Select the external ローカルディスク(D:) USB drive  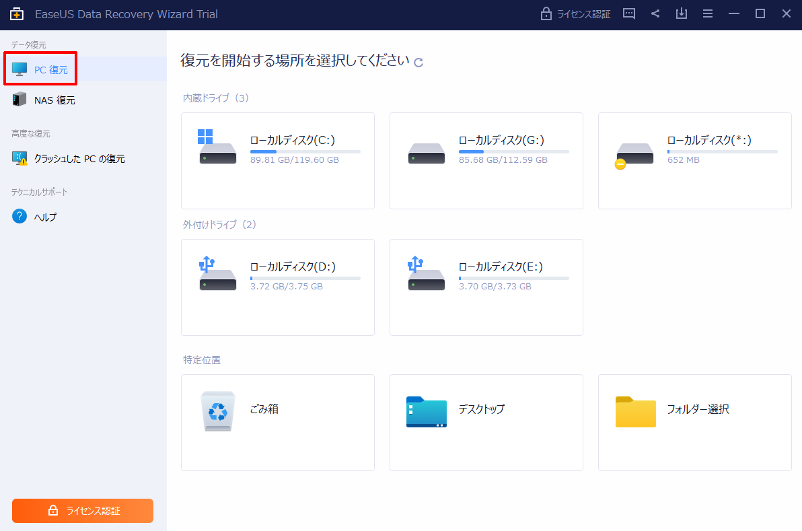(x=277, y=287)
